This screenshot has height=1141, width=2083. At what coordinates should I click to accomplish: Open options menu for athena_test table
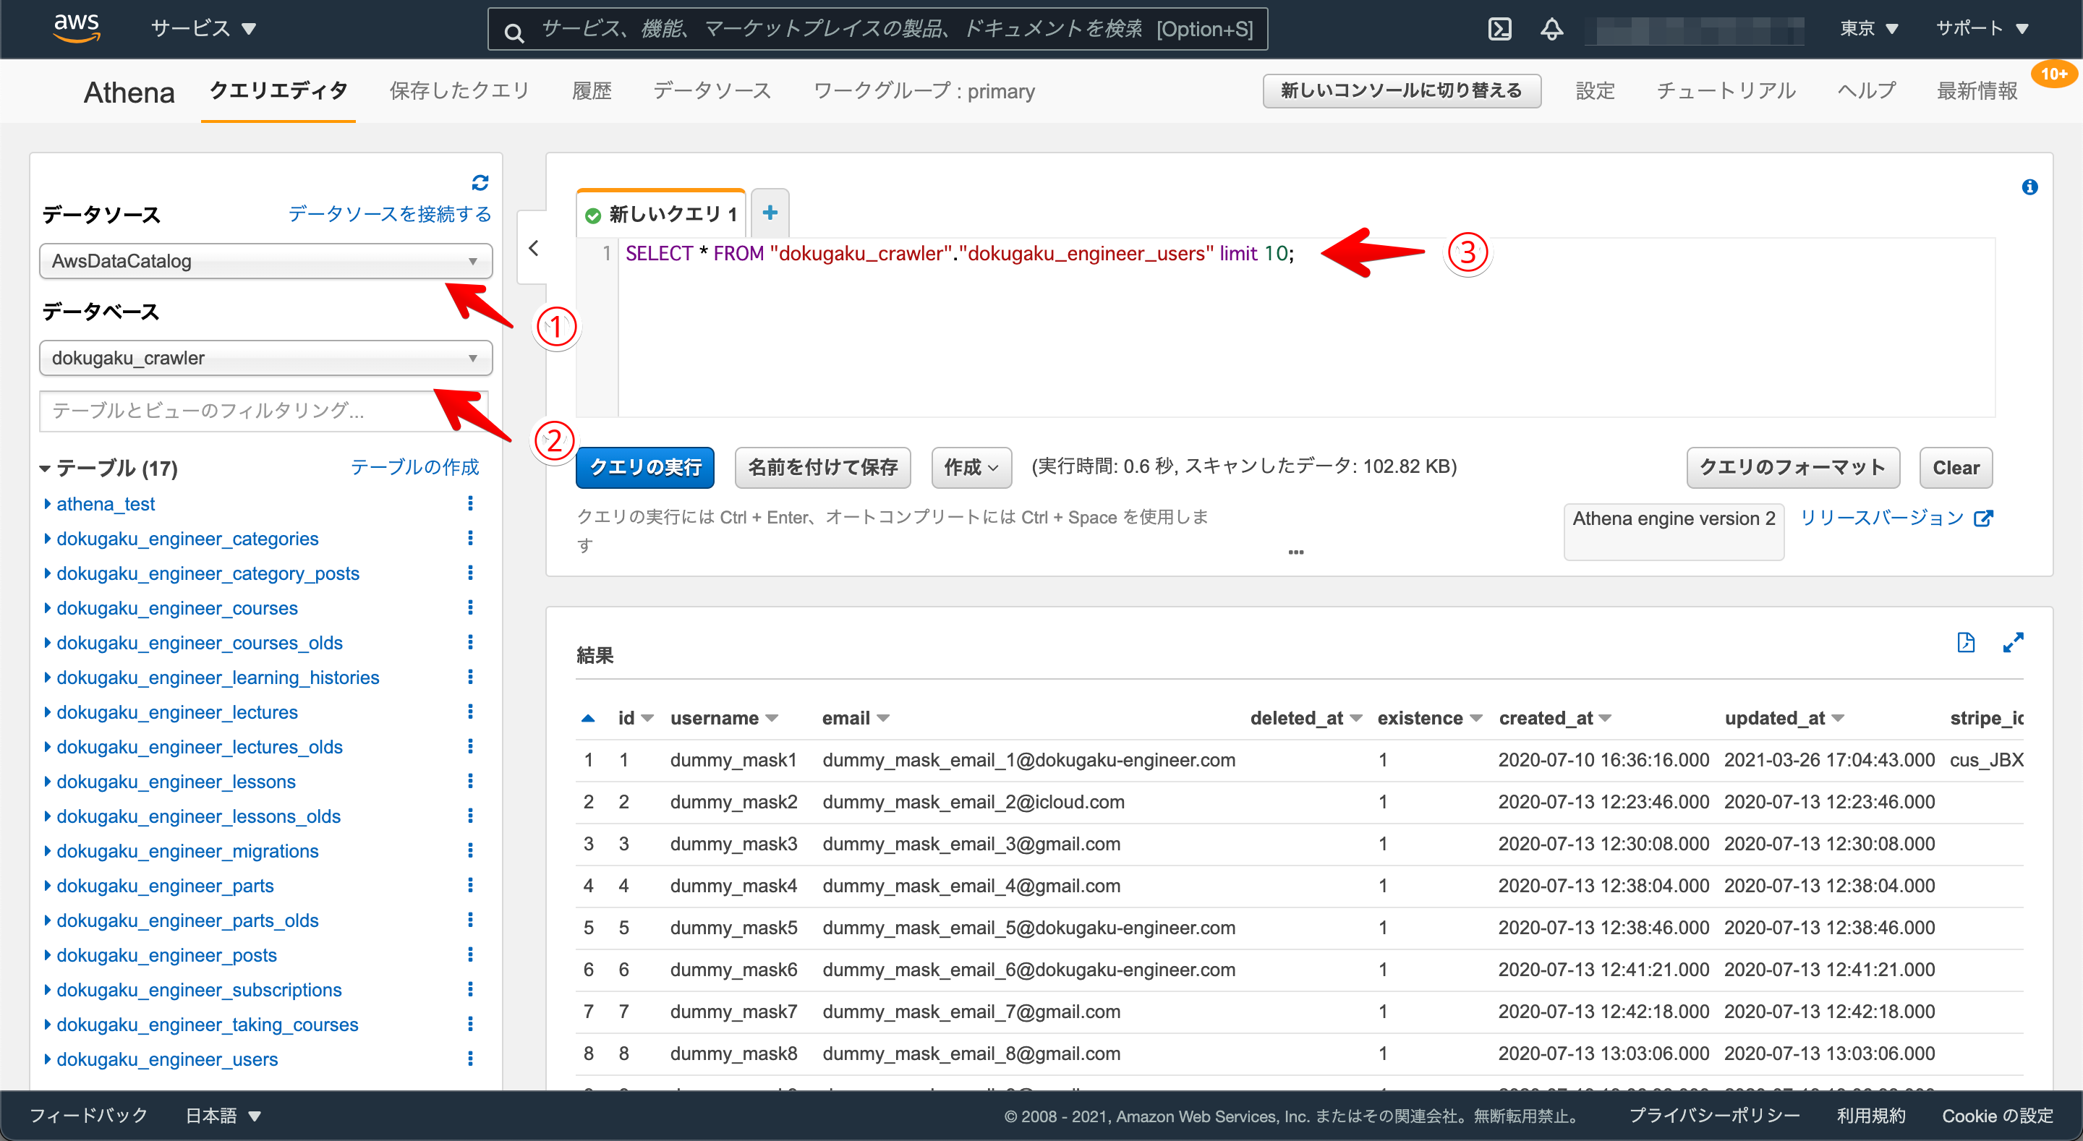(470, 504)
